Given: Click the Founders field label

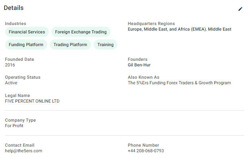Looking at the screenshot, I should click(138, 59).
